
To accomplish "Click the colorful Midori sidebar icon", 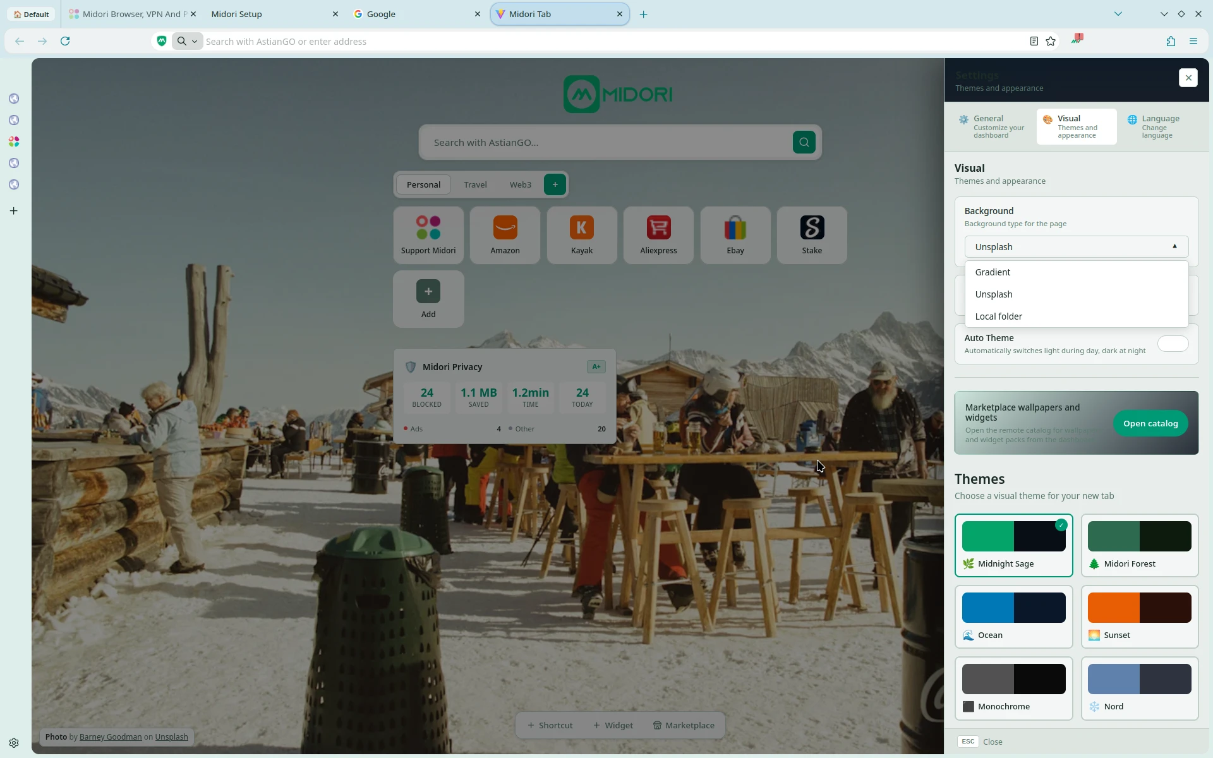I will pos(14,141).
